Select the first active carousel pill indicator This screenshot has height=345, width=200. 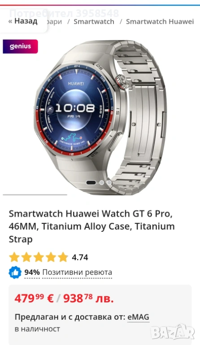point(91,182)
